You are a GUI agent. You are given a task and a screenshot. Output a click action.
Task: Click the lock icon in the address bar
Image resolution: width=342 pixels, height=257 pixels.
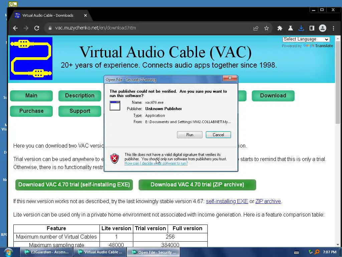coord(50,28)
